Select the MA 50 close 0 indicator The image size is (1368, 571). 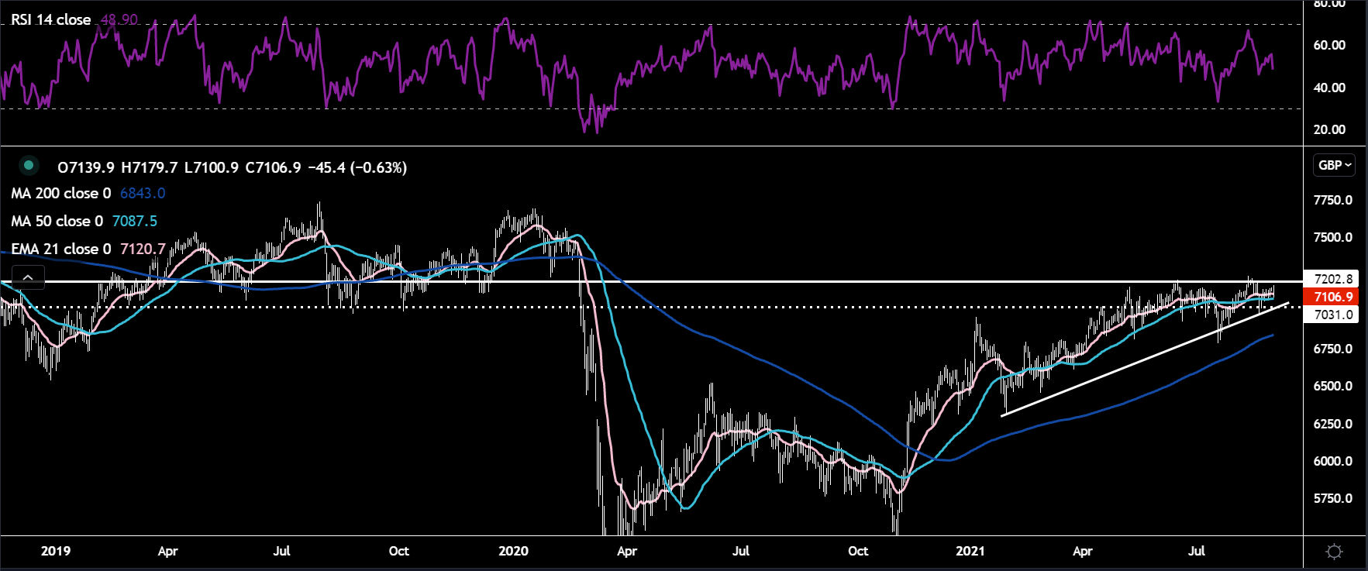click(x=57, y=221)
